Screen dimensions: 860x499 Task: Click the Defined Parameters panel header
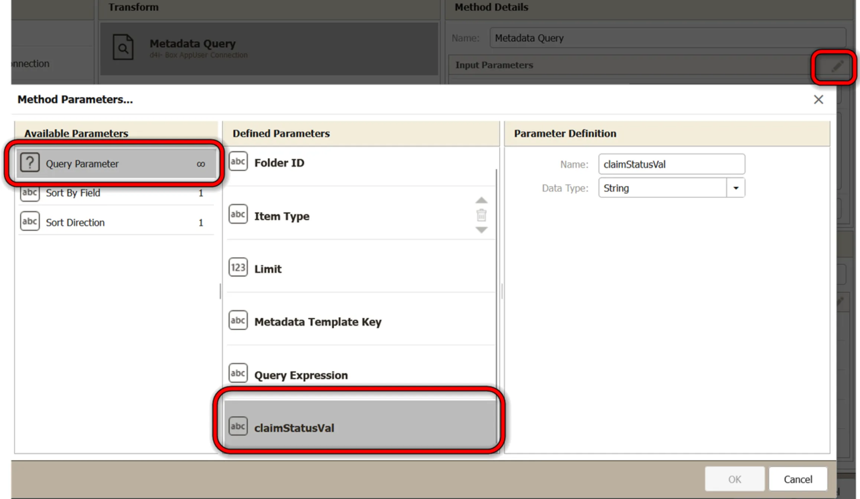(x=361, y=133)
